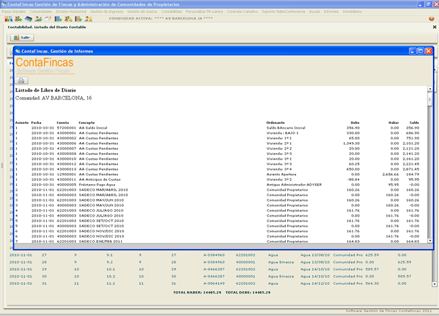The height and width of the screenshot is (316, 439).
Task: Maximize the Gestión de Informes window
Action: 421,51
